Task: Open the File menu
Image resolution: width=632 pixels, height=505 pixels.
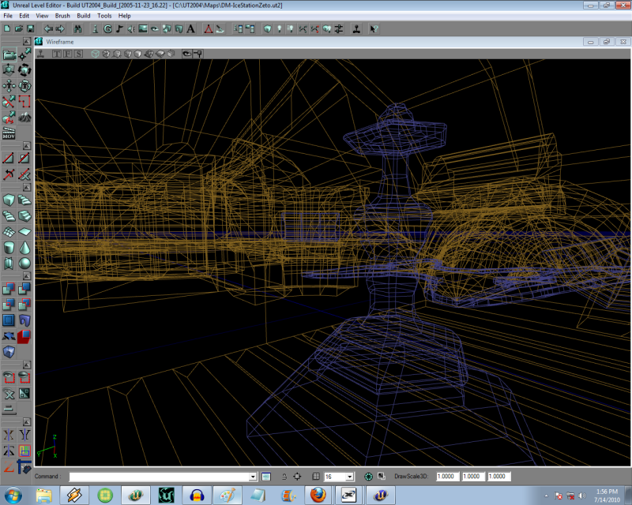Action: tap(8, 16)
